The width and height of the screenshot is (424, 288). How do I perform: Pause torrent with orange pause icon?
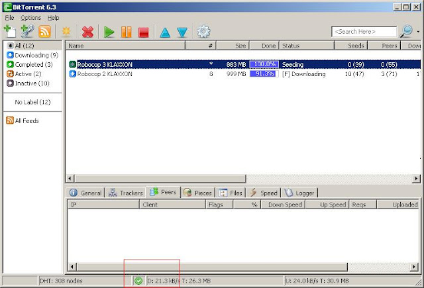(127, 32)
